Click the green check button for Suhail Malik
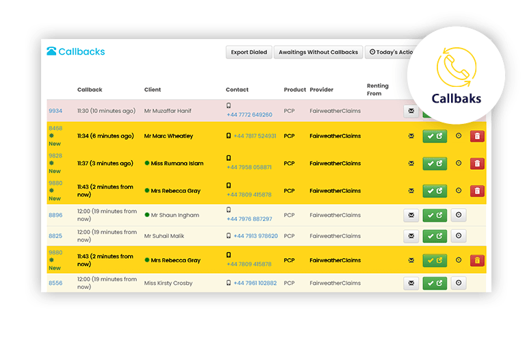The width and height of the screenshot is (525, 345). (x=435, y=236)
